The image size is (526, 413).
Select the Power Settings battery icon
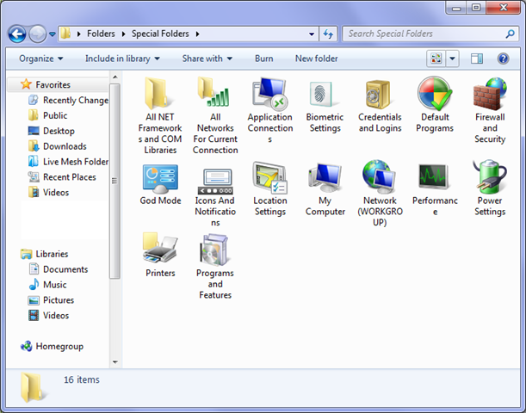pos(490,177)
